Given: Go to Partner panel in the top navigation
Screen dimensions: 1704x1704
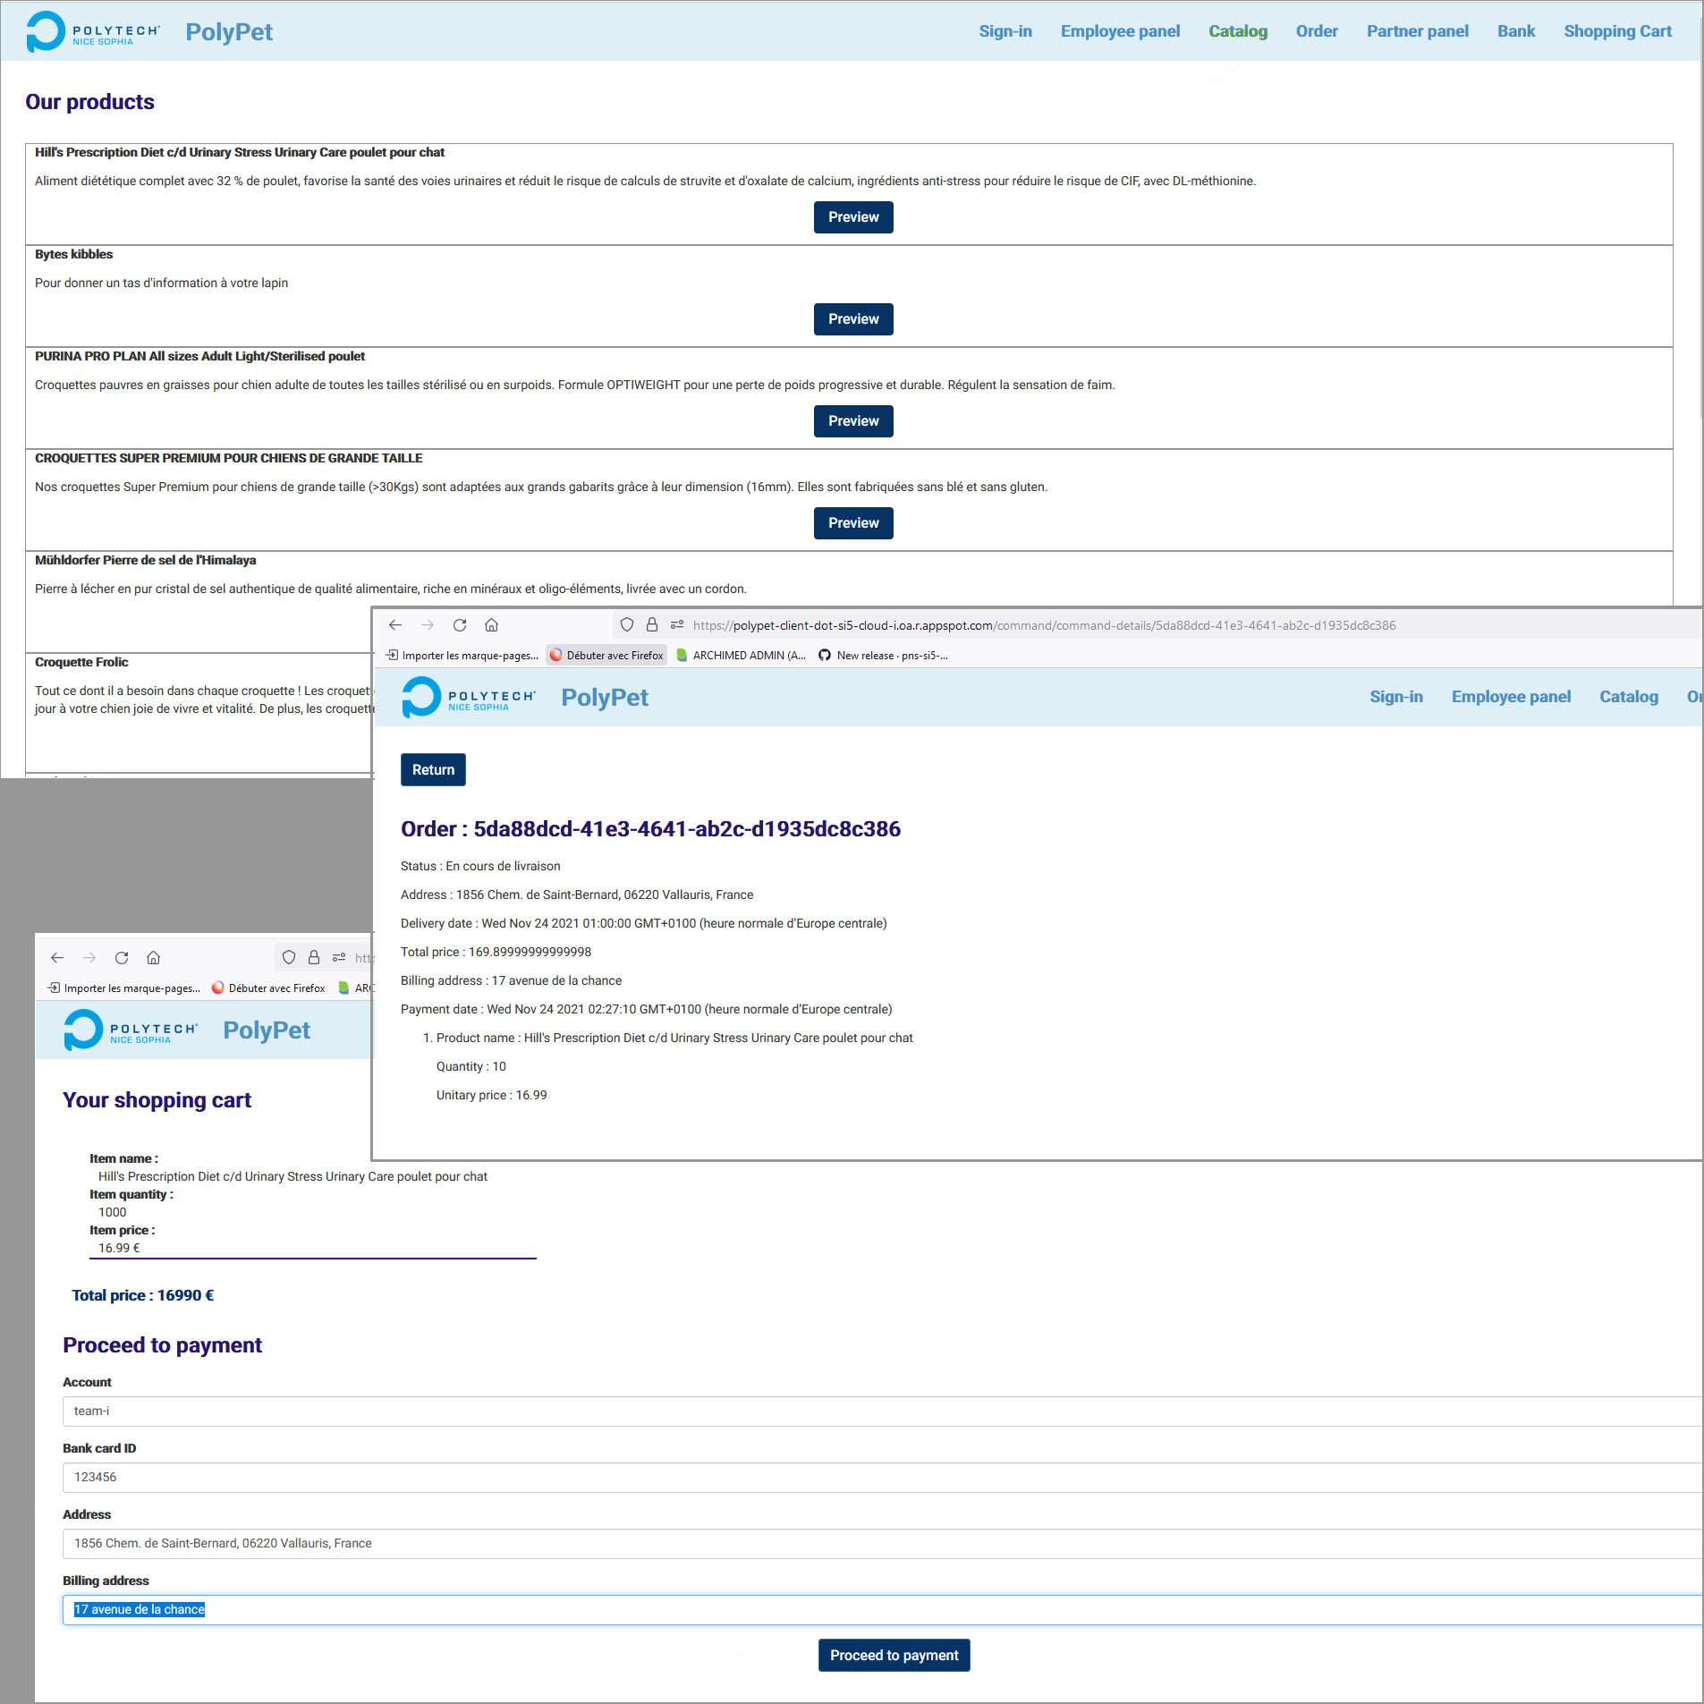Looking at the screenshot, I should coord(1417,31).
